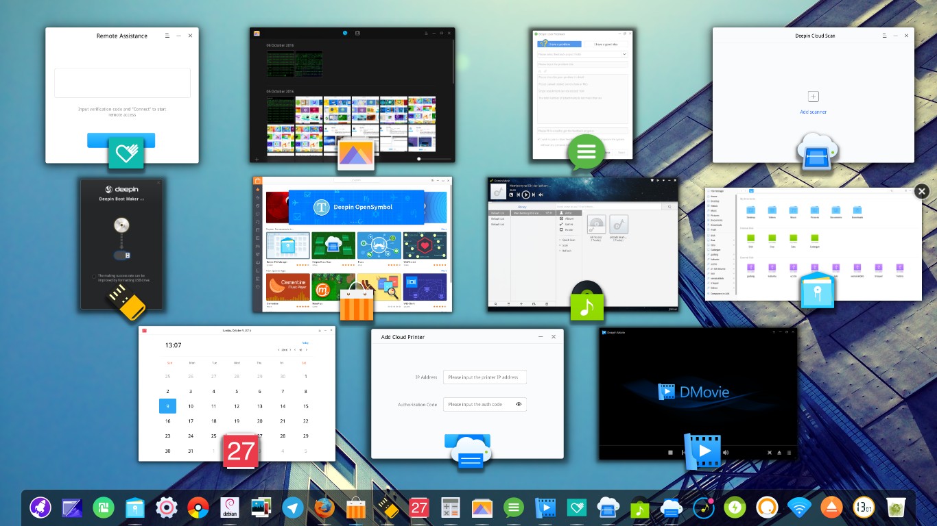
Task: Expand Quick Scan in Deepin Music sidebar
Action: (x=568, y=240)
